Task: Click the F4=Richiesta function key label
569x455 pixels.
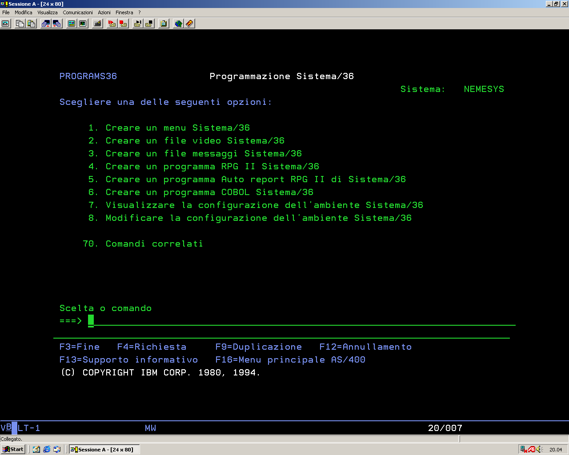Action: [x=152, y=347]
